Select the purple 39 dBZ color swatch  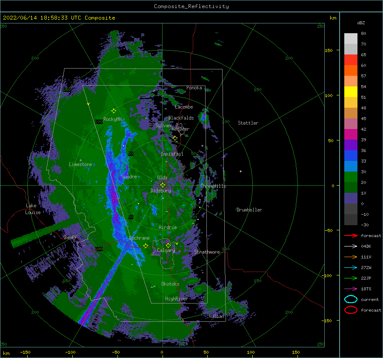[x=351, y=145]
